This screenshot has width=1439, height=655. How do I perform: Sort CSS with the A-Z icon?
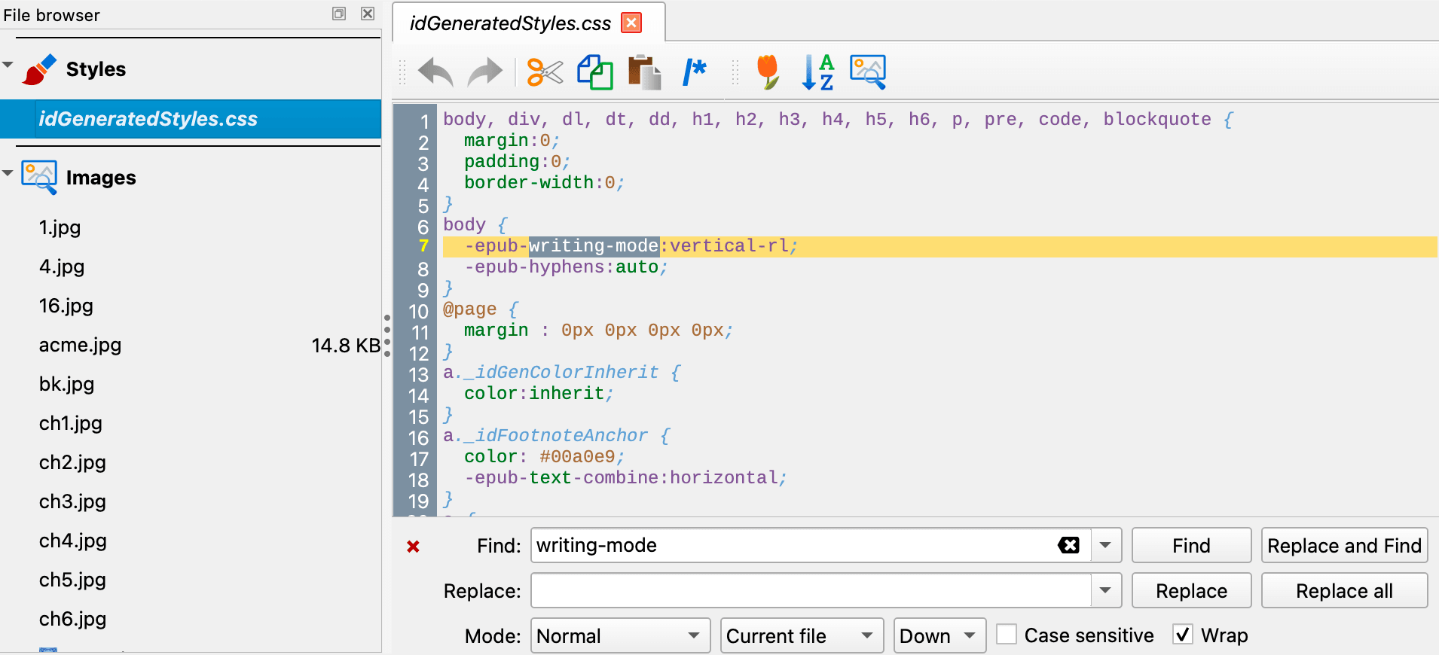pyautogui.click(x=818, y=72)
